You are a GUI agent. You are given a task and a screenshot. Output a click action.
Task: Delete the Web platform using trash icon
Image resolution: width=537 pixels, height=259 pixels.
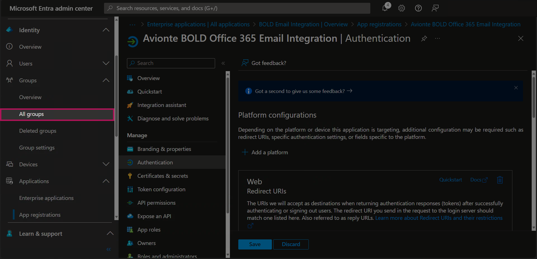(500, 180)
